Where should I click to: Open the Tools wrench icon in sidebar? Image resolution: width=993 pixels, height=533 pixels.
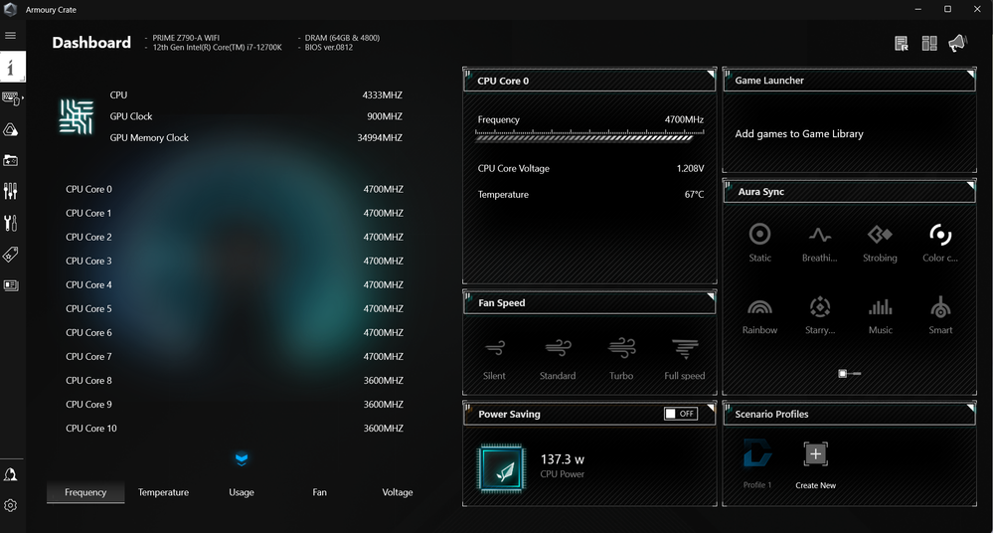[11, 223]
